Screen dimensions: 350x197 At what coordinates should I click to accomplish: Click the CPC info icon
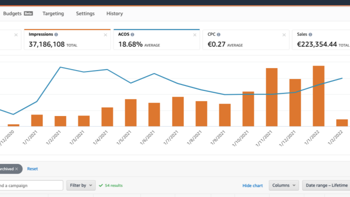click(x=218, y=34)
